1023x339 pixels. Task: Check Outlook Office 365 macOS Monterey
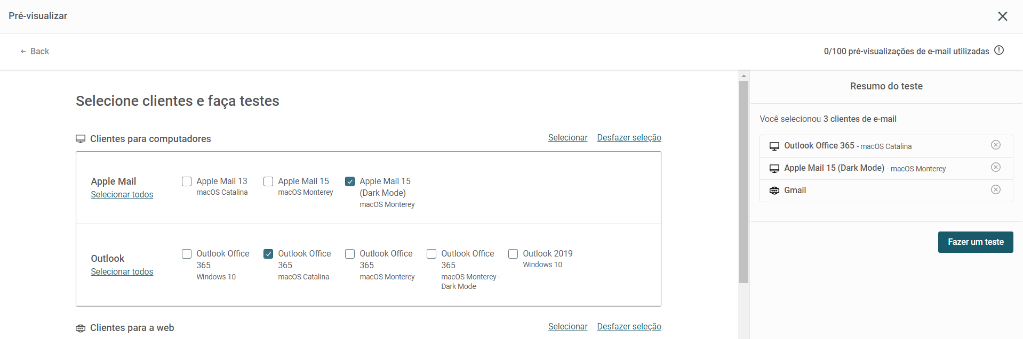coord(350,254)
